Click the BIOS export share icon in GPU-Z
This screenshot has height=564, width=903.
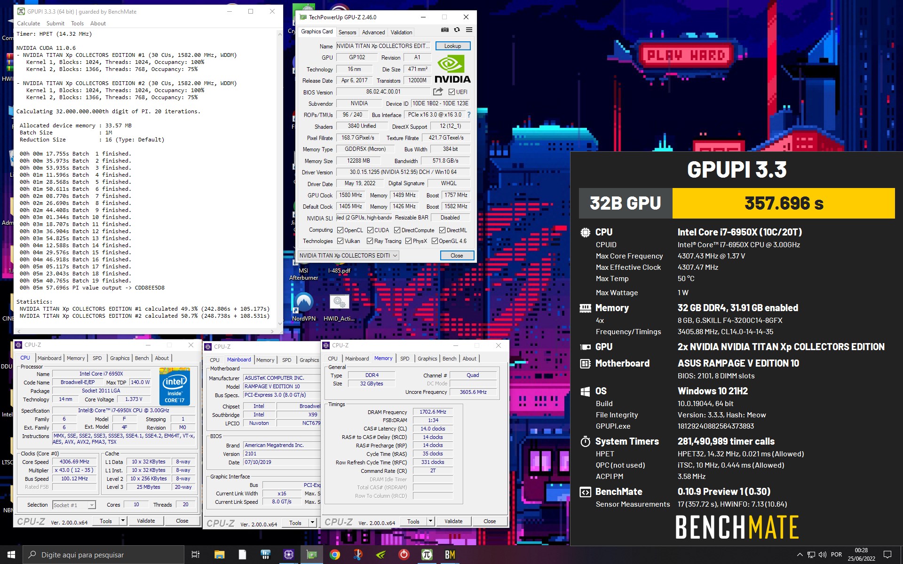click(x=438, y=92)
